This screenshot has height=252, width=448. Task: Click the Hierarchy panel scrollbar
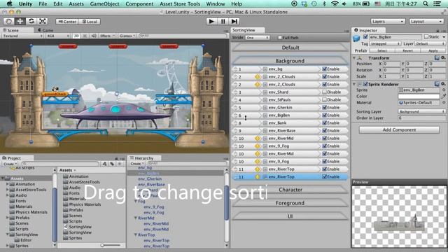coord(227,203)
